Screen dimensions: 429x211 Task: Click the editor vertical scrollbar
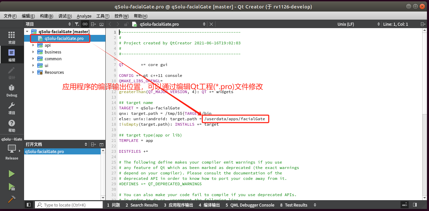coord(425,115)
